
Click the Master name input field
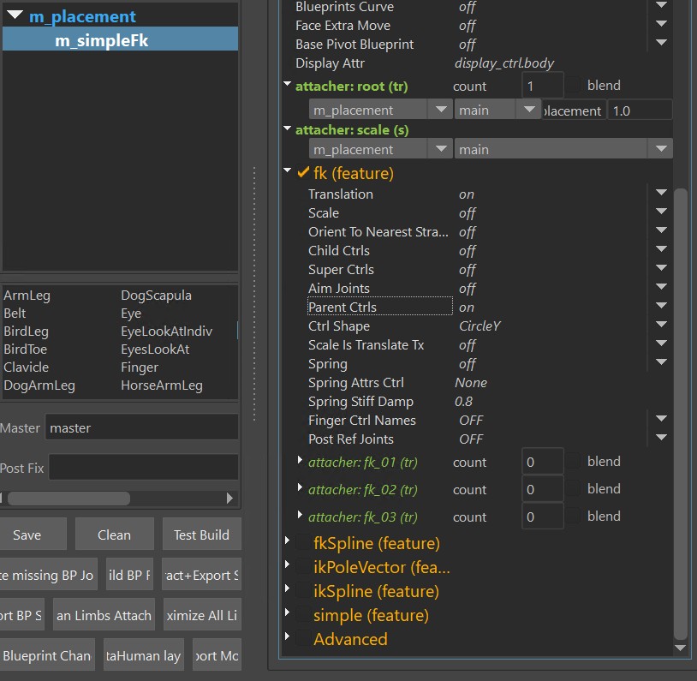click(x=142, y=427)
